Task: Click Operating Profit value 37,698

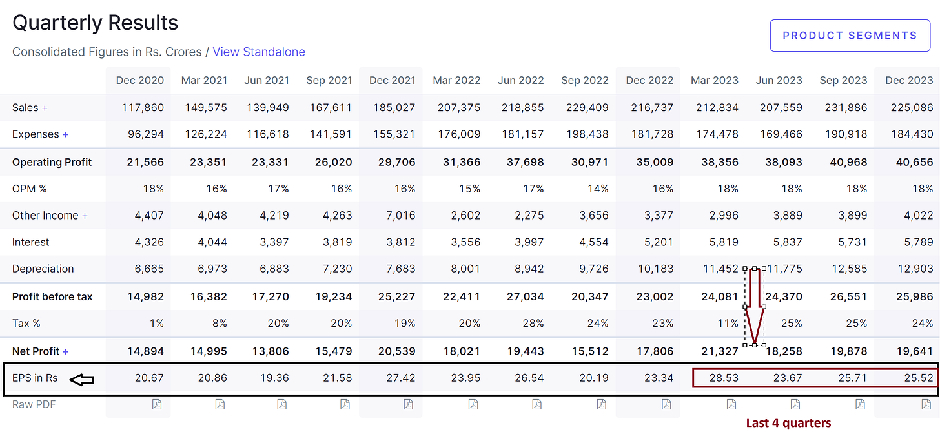Action: click(x=526, y=162)
